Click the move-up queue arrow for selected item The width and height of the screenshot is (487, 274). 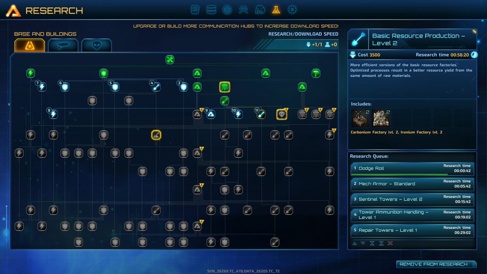354,243
